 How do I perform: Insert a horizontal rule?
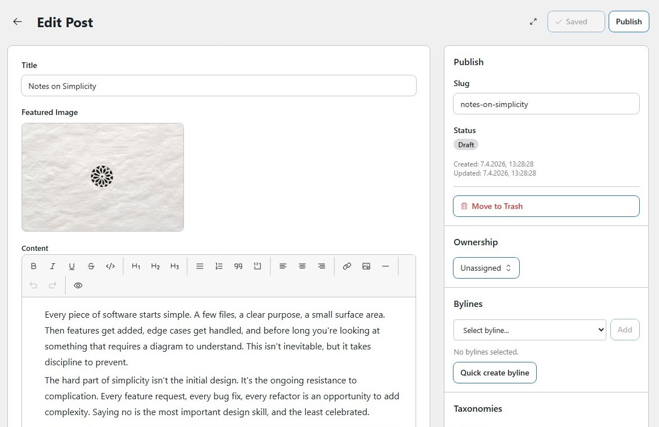click(386, 266)
